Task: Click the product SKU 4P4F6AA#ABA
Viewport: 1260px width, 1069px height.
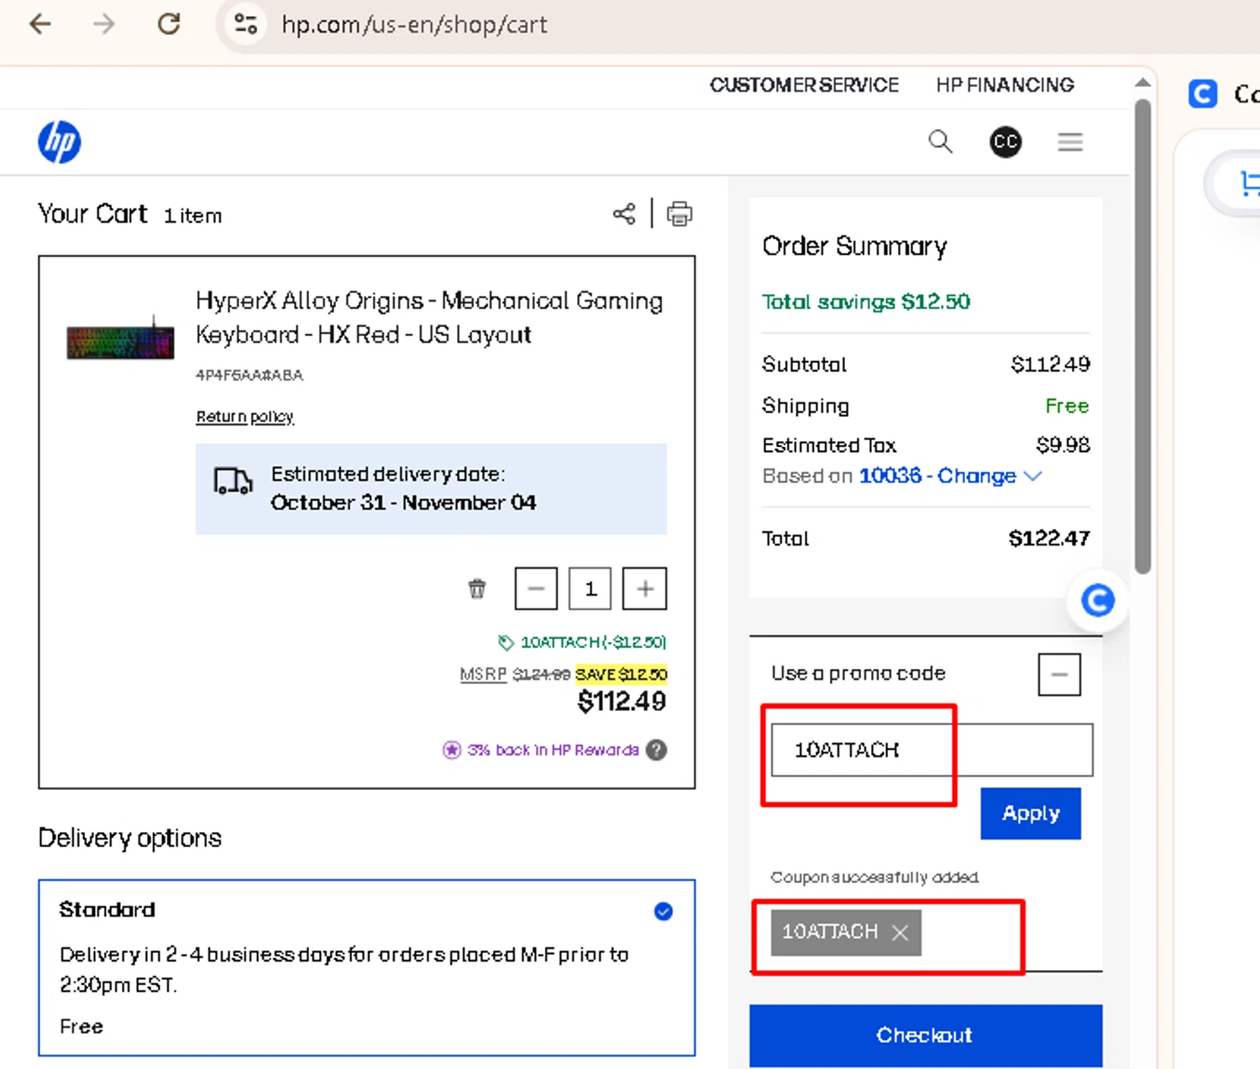Action: point(249,376)
